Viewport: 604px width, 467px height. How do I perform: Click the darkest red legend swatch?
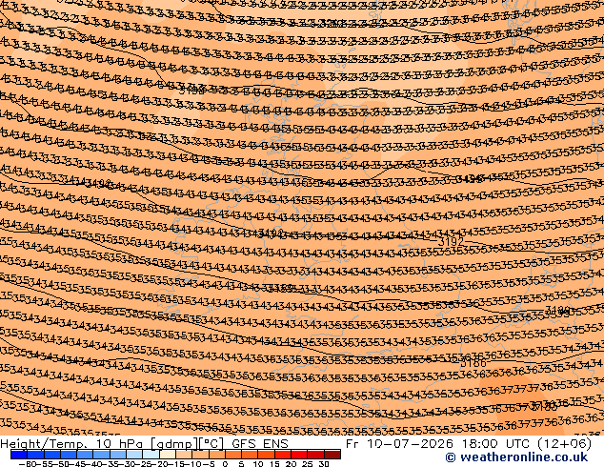coord(332,455)
